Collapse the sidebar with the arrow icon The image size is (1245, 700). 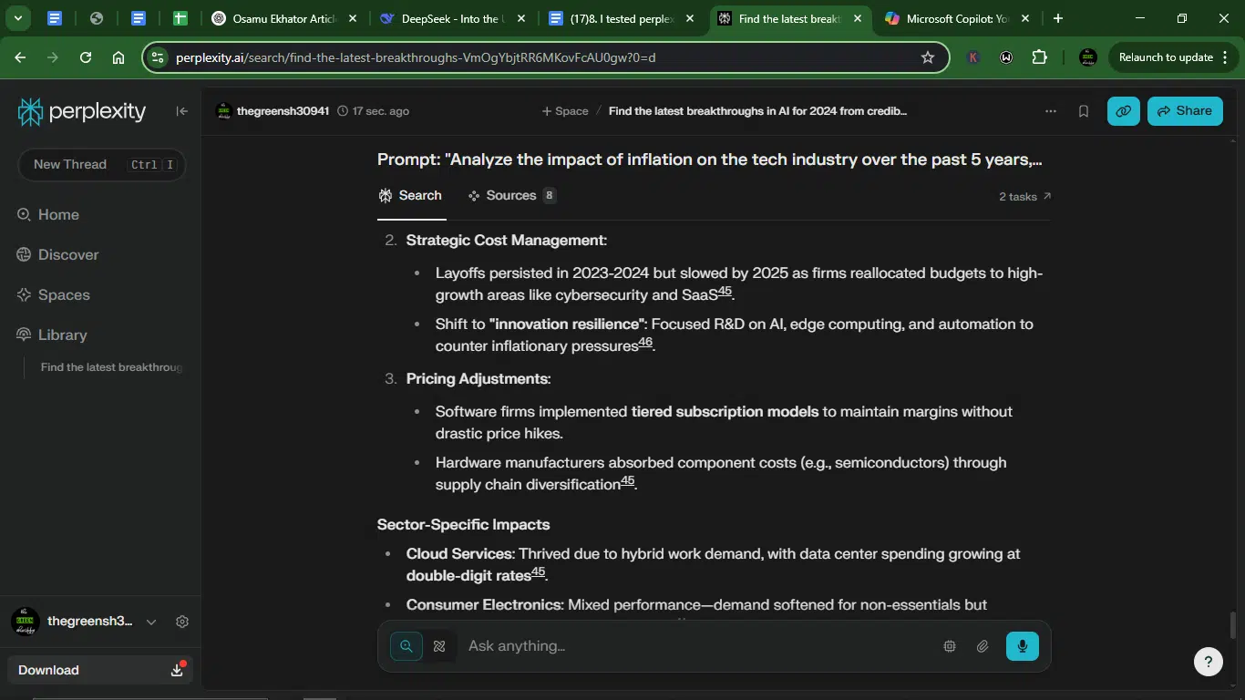click(182, 111)
